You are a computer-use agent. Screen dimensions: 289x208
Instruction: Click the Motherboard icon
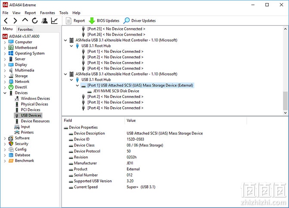point(11,48)
